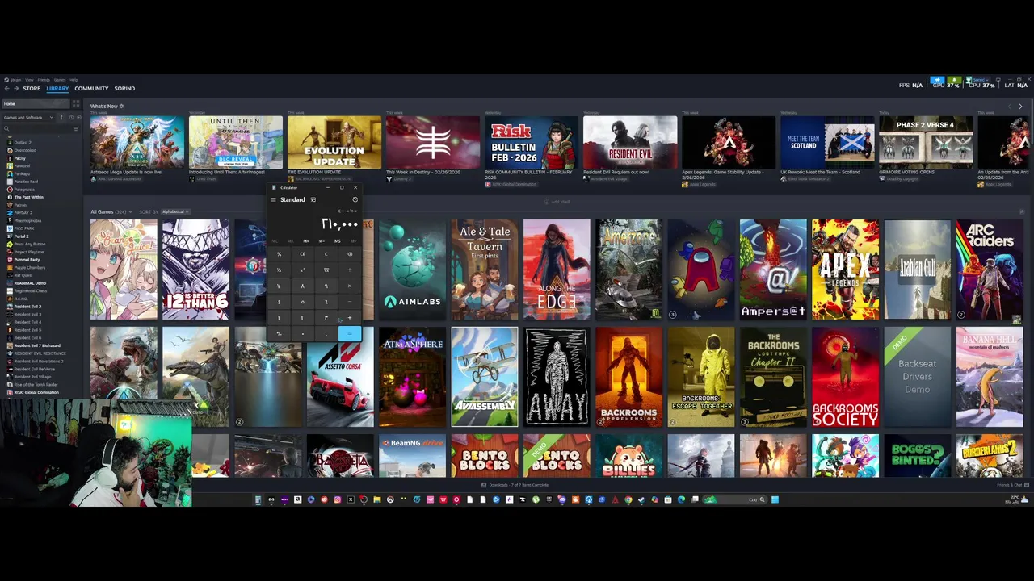Select the Aimlabs game tile

pyautogui.click(x=412, y=270)
